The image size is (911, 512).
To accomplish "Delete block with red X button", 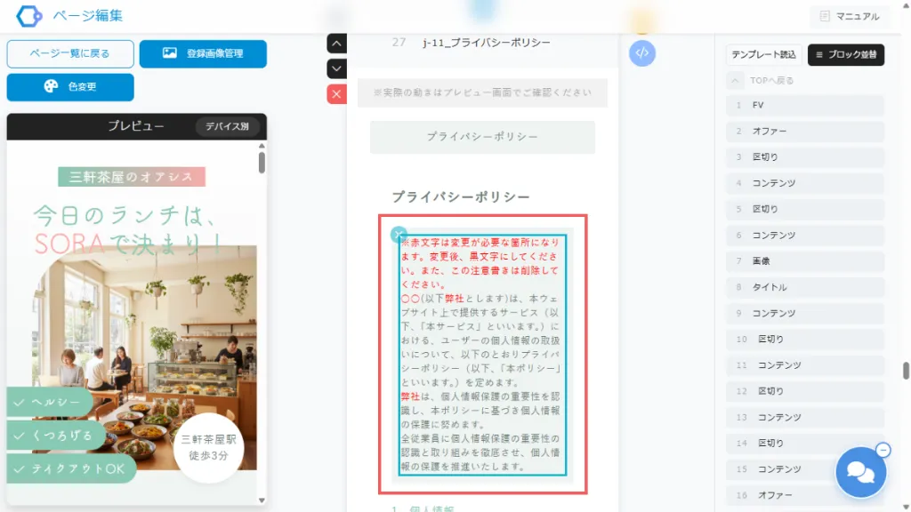I will 337,93.
